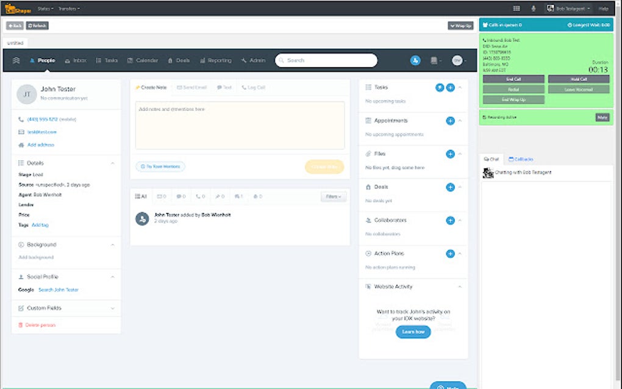Open the Bob Testagent account dropdown
Viewport: 622px width, 389px height.
coord(567,8)
